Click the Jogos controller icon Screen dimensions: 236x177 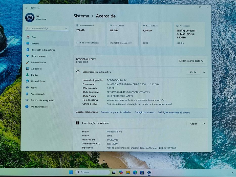tap(27, 87)
